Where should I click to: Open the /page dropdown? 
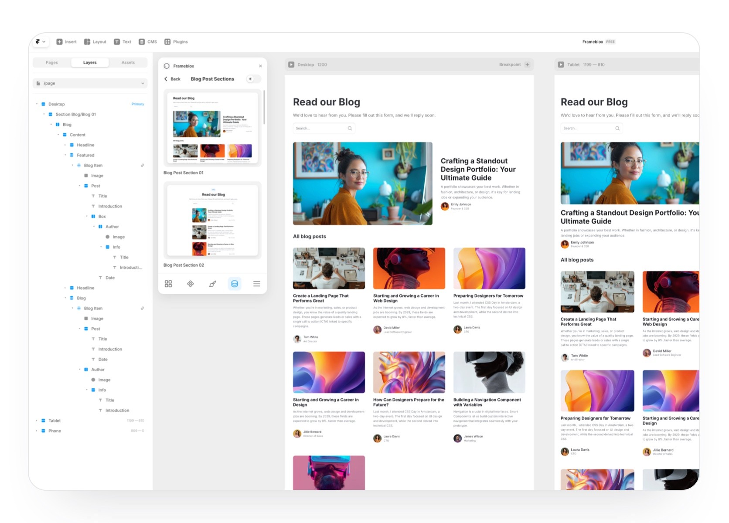142,83
